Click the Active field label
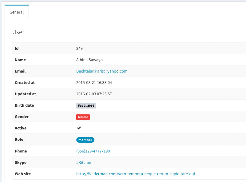 click(x=21, y=128)
